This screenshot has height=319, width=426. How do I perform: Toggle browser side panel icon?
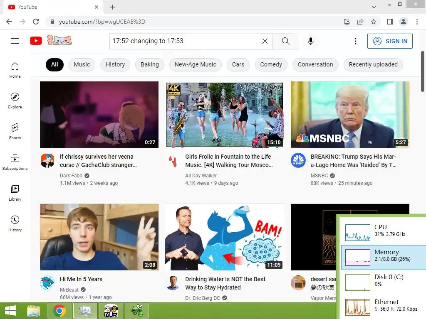(390, 22)
